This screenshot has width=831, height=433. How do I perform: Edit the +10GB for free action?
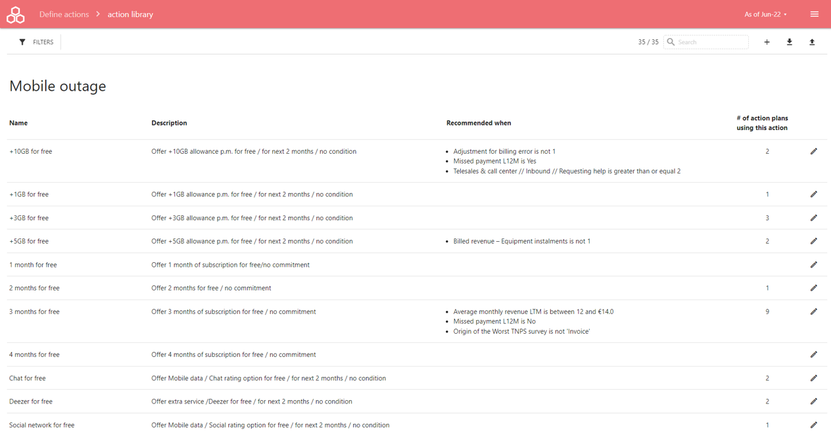[814, 152]
